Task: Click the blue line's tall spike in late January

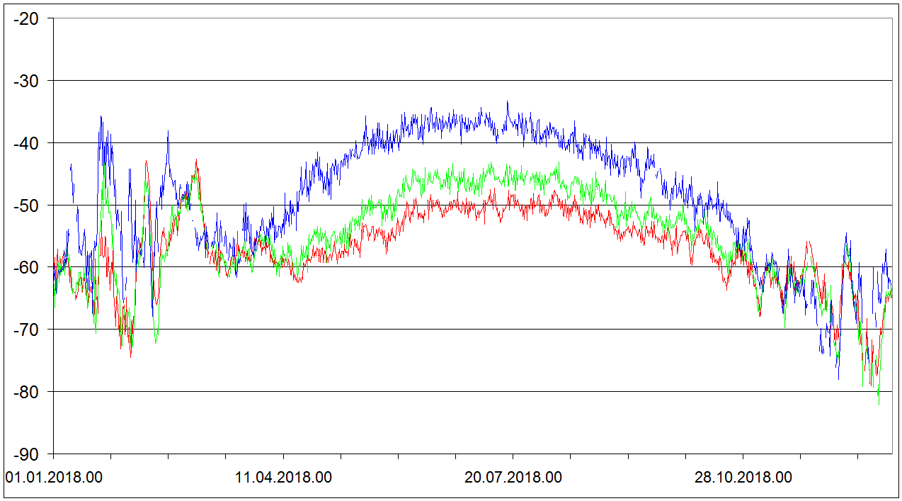Action: 101,118
